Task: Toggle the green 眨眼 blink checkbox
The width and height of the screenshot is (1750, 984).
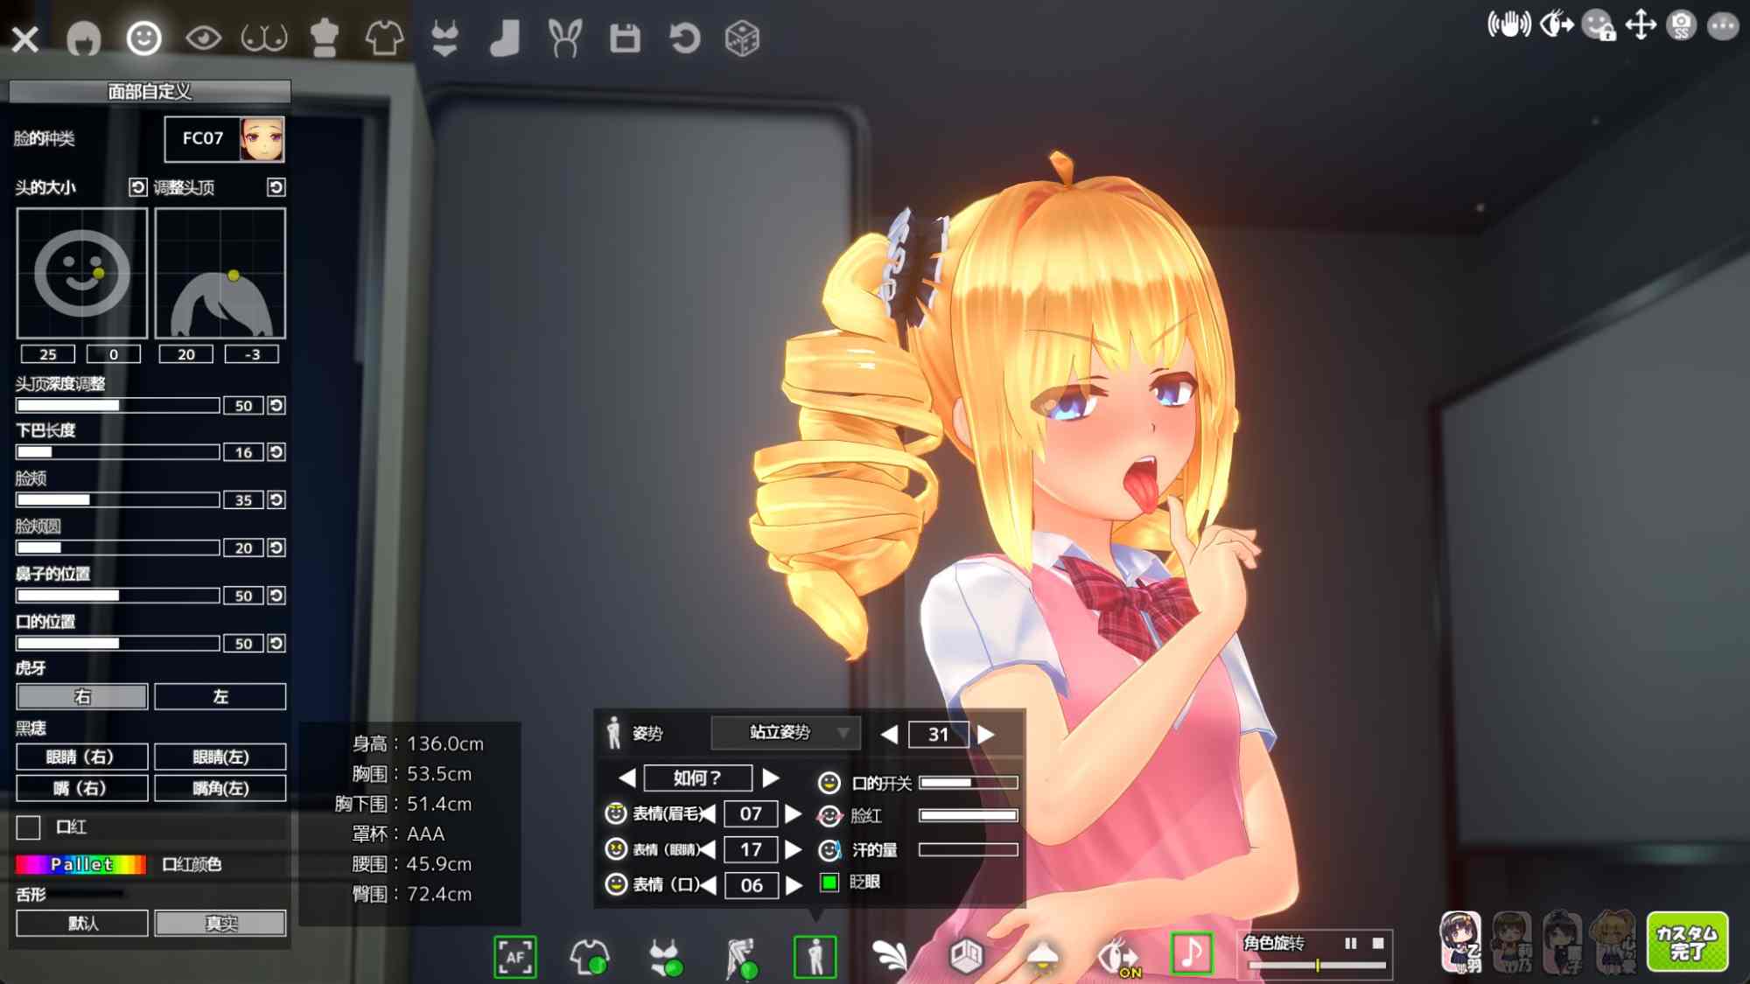Action: pyautogui.click(x=829, y=883)
